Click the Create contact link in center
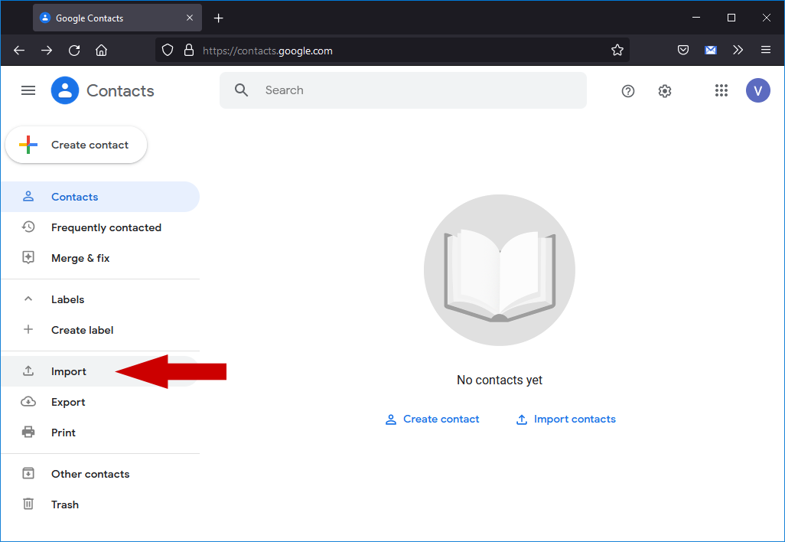785x542 pixels. (432, 420)
